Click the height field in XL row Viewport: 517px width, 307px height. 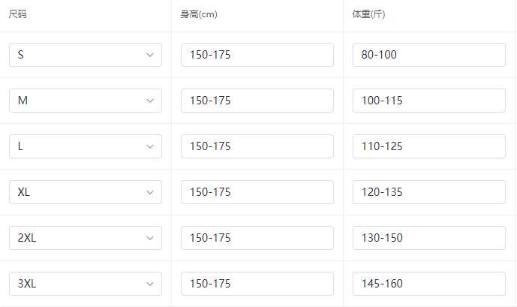(x=257, y=192)
